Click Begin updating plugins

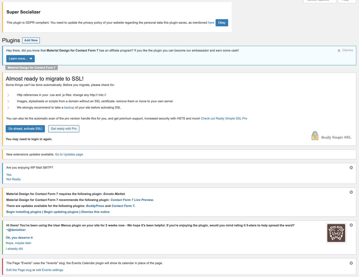[x=61, y=211]
